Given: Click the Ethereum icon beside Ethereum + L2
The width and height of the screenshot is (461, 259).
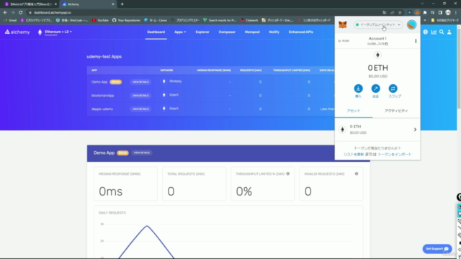Looking at the screenshot, I should [x=40, y=32].
